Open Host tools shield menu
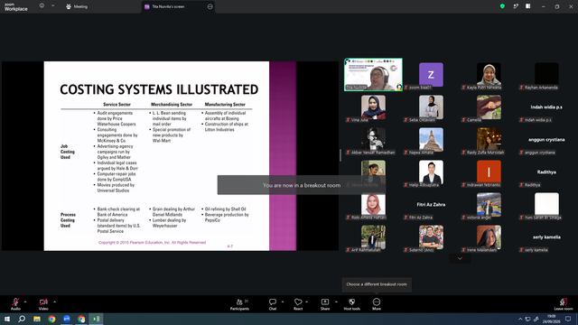 click(x=351, y=304)
